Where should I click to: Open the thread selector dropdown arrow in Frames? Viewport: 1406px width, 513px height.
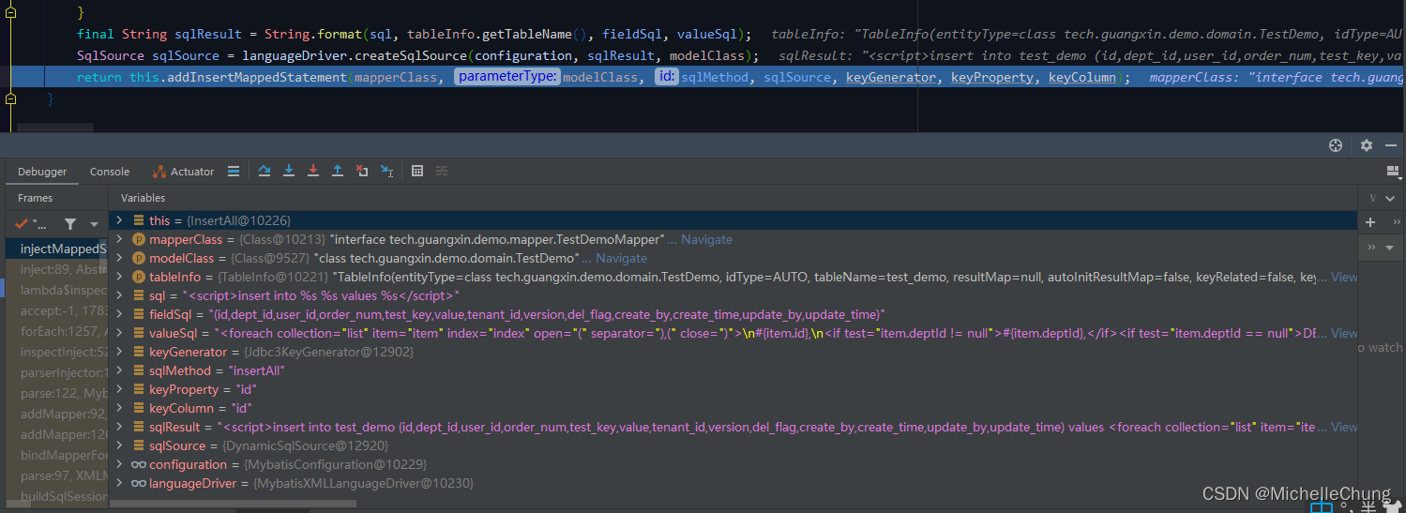point(94,224)
